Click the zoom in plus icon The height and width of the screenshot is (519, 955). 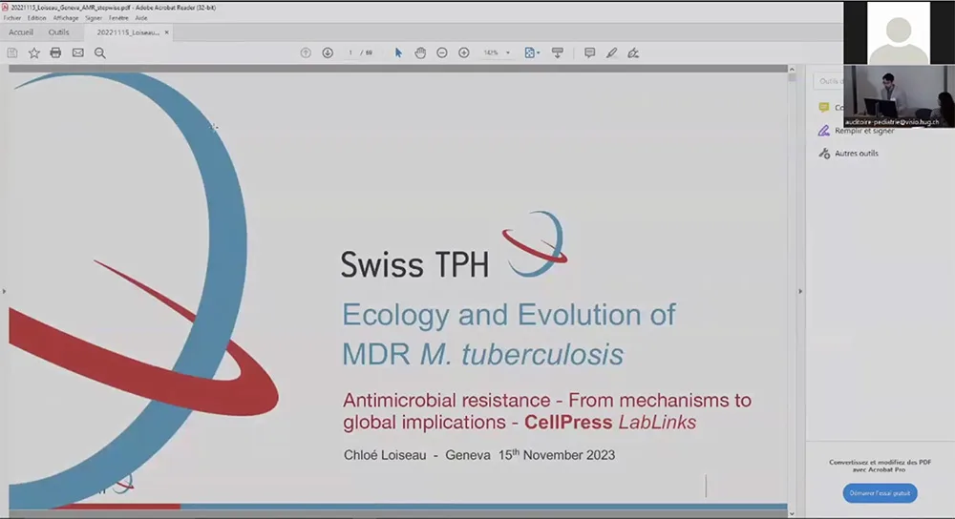pos(464,52)
